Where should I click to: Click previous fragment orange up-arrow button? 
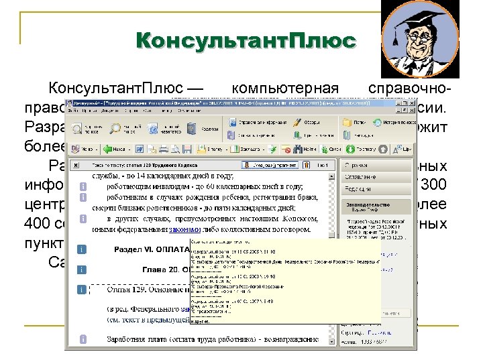click(x=306, y=166)
